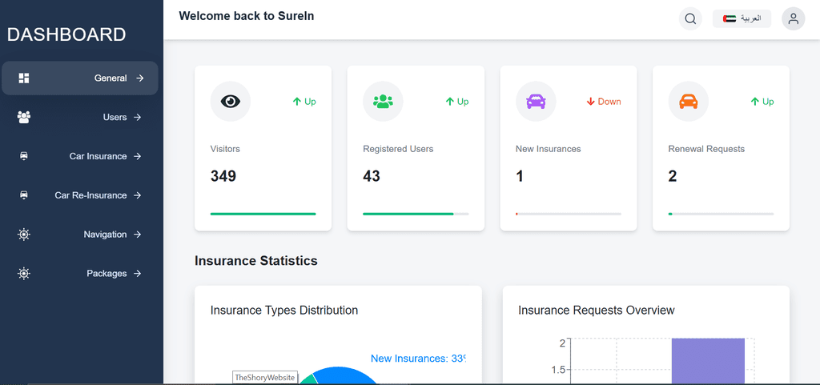This screenshot has height=385, width=820.
Task: Open the Navigation menu item
Action: 80,235
